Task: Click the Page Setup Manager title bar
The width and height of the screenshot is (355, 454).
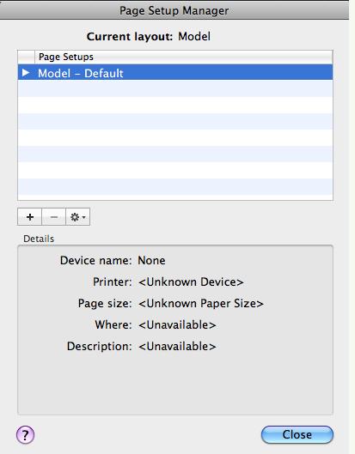Action: (174, 10)
